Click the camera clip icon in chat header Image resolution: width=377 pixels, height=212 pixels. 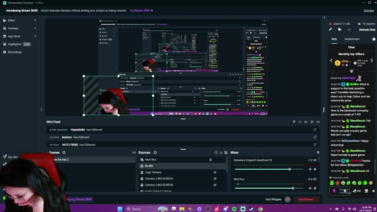point(340,29)
